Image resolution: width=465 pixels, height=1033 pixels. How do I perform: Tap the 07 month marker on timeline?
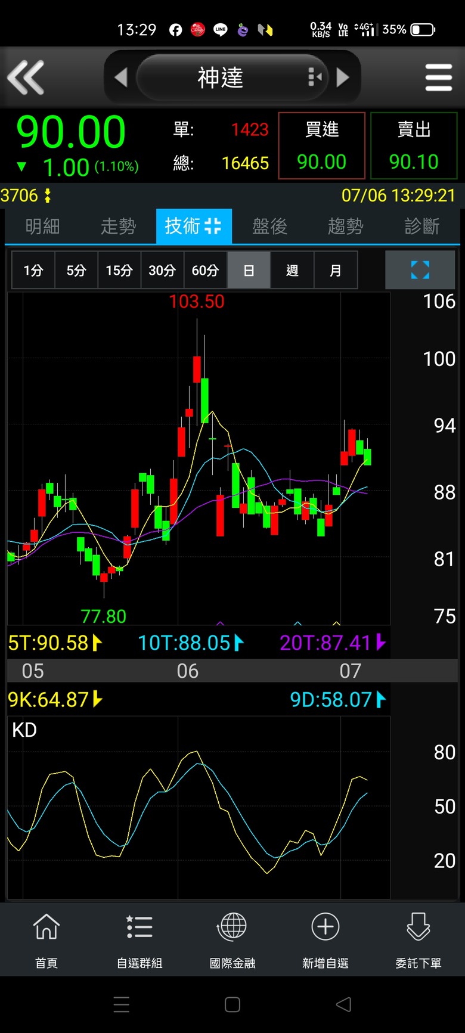tap(351, 671)
